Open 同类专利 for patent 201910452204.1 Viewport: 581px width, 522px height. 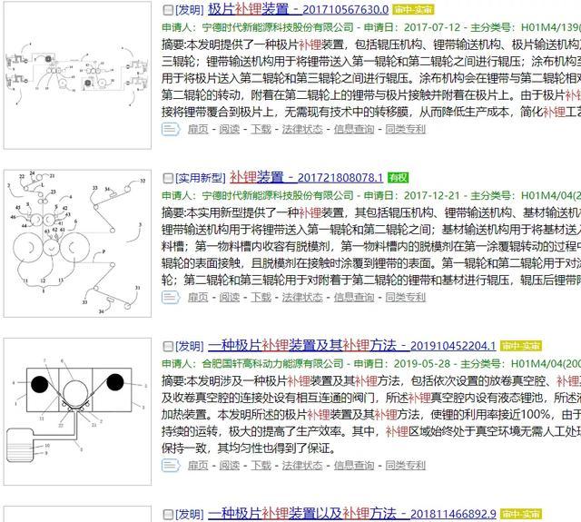coord(406,465)
